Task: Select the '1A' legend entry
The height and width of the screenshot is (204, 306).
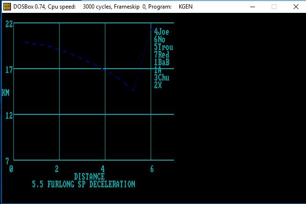Action: point(158,70)
